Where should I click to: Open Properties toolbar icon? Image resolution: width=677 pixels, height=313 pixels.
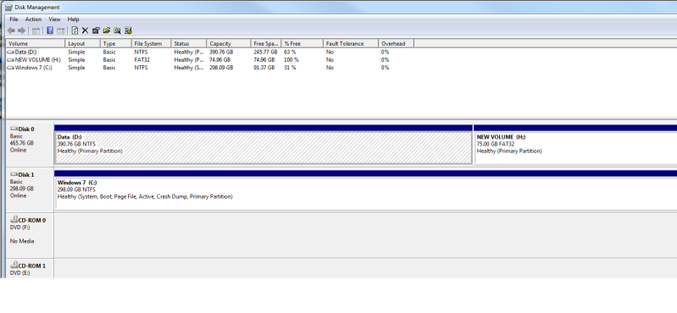click(x=96, y=30)
